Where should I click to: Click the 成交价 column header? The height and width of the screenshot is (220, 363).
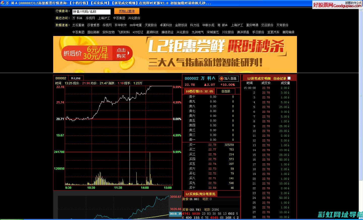[266, 83]
